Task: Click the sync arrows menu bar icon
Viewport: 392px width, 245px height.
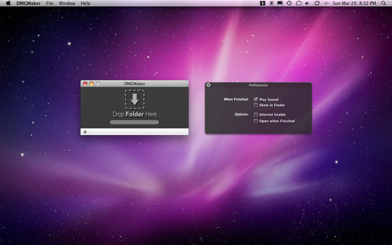Action: pyautogui.click(x=317, y=3)
